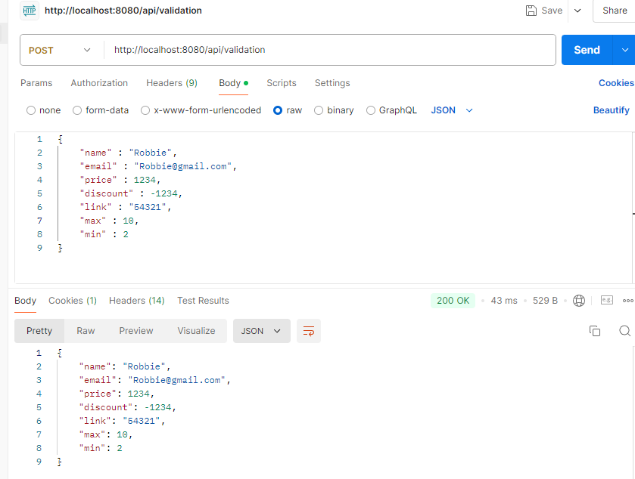Image resolution: width=635 pixels, height=479 pixels.
Task: Select the x-www-form-urlencoded option
Action: [x=201, y=110]
